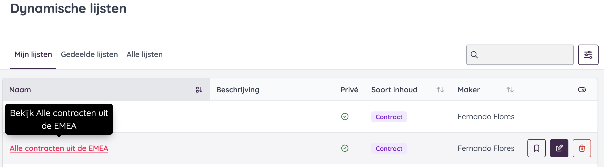Toggle the column visibility switch icon
This screenshot has height=167, width=604.
click(x=582, y=90)
